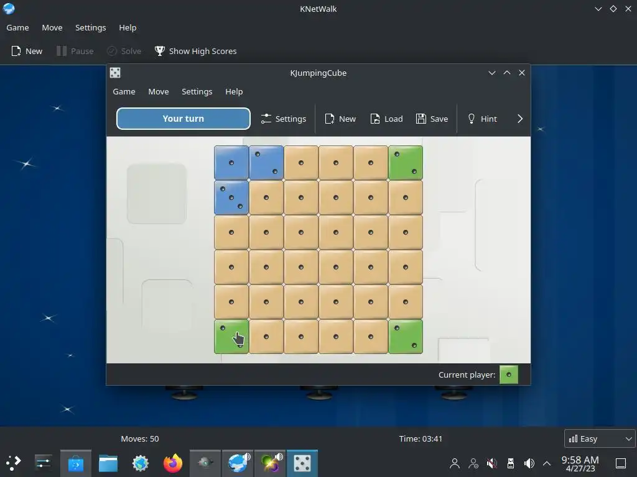Screen dimensions: 637x477
Task: Click removable devices tray icon
Action: point(511,463)
